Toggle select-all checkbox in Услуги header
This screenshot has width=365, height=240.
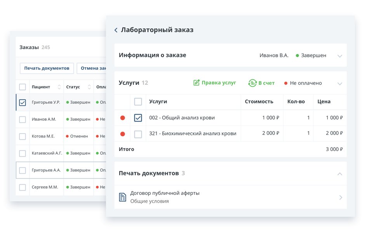(138, 102)
